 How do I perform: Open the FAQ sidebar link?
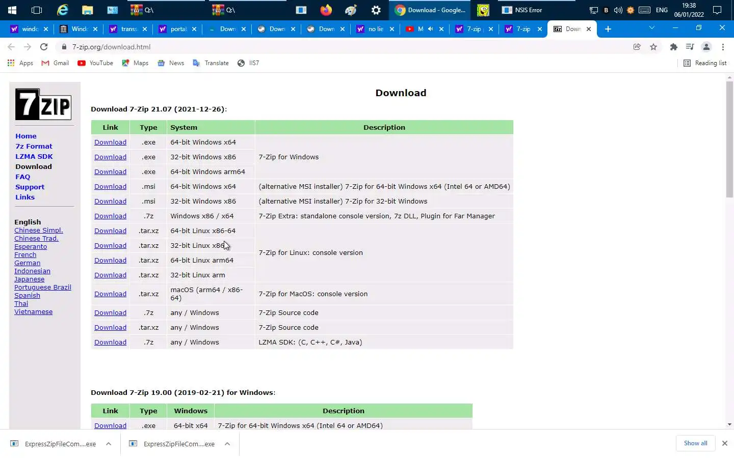click(23, 177)
